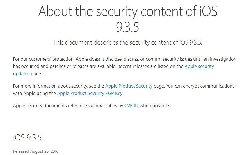The height and width of the screenshot is (155, 246).
Task: Click the CVE-ID hyperlink
Action: coord(131,106)
